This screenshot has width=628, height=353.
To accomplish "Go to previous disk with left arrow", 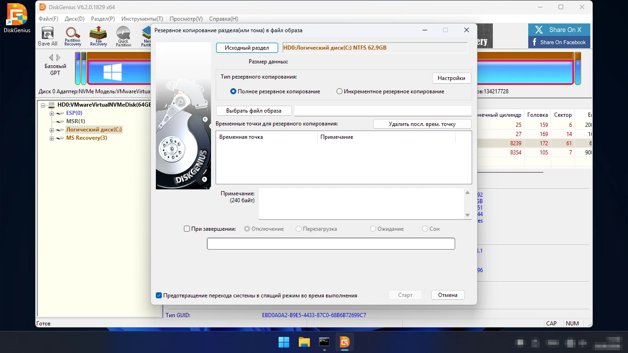I will pos(51,57).
